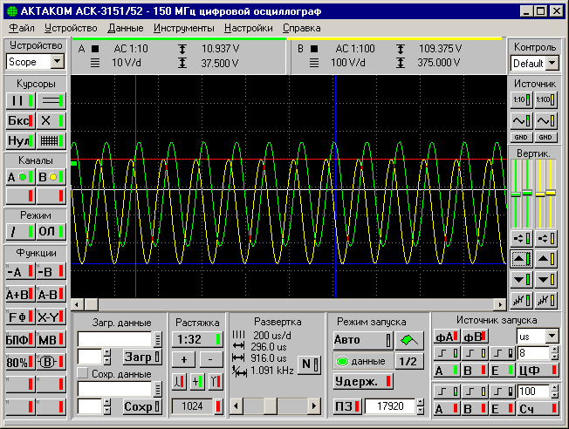Toggle channel A on/off

pos(21,177)
